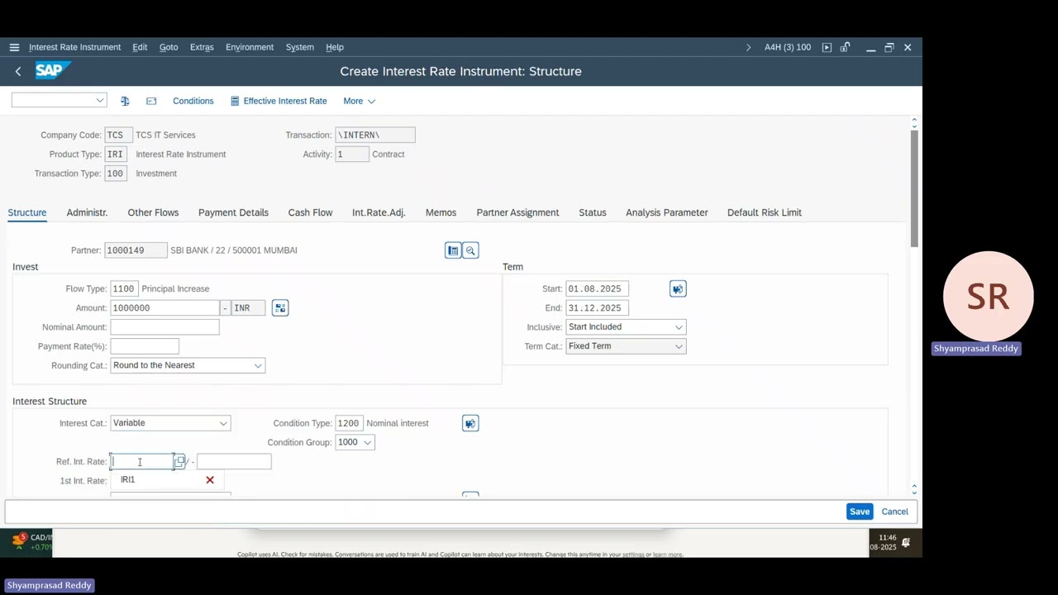Click the Conditions button
The height and width of the screenshot is (595, 1058).
193,101
